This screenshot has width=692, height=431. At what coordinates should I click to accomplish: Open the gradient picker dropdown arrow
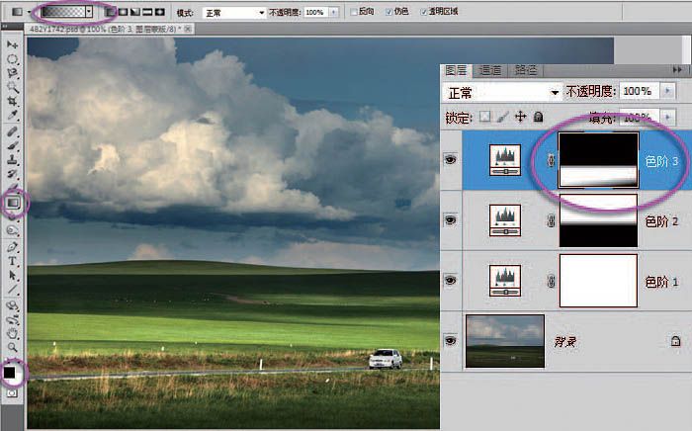(x=89, y=12)
